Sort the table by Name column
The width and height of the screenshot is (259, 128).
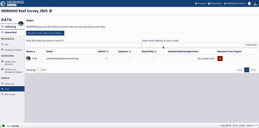pos(31,52)
